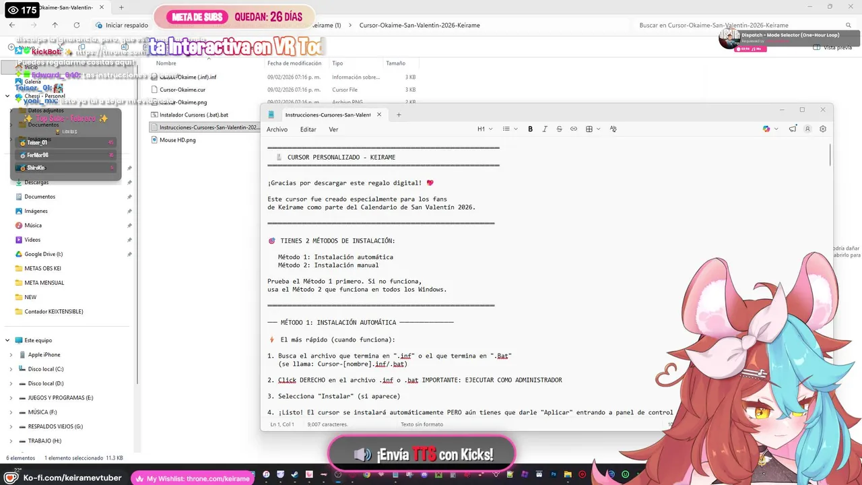Screen dimensions: 862x485
Task: Toggle bold formatting in Notepad
Action: click(530, 129)
